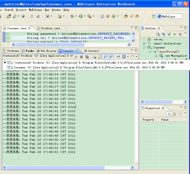
Task: Toggle Show Console When Standard Out Changes
Action: [x=106, y=57]
